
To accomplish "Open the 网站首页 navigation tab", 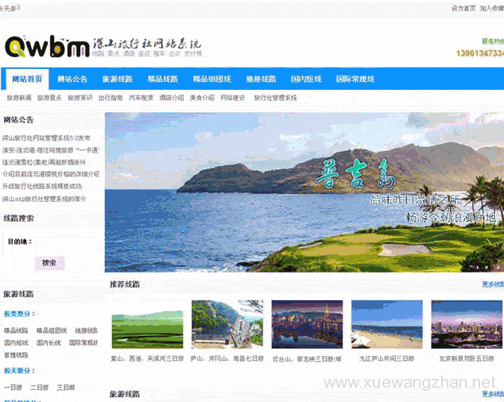I will [x=27, y=79].
